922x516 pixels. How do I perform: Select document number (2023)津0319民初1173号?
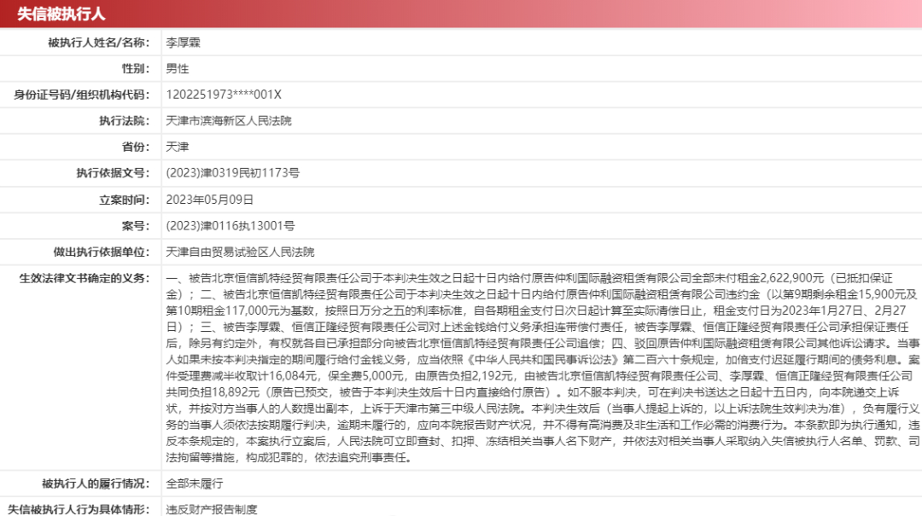(x=233, y=173)
